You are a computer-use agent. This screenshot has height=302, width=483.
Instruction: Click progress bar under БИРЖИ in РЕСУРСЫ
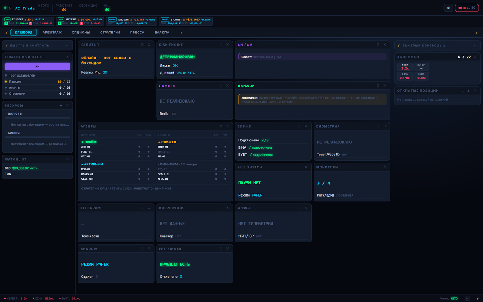(37, 137)
